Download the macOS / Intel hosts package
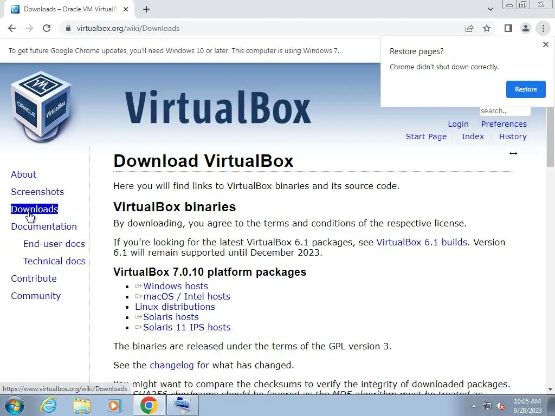The height and width of the screenshot is (416, 555). click(x=186, y=296)
